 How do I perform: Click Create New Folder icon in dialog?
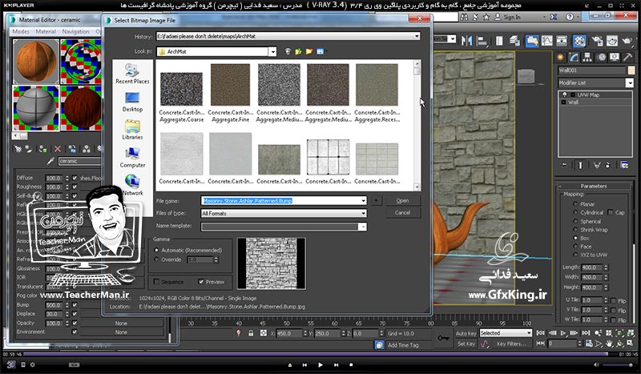point(309,51)
